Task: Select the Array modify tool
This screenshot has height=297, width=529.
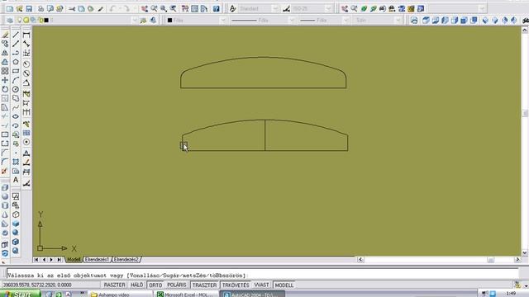Action: [5, 71]
